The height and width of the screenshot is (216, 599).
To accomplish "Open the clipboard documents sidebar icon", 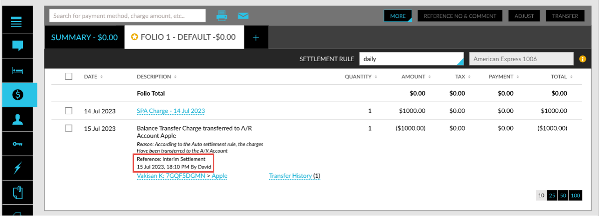I will (17, 192).
